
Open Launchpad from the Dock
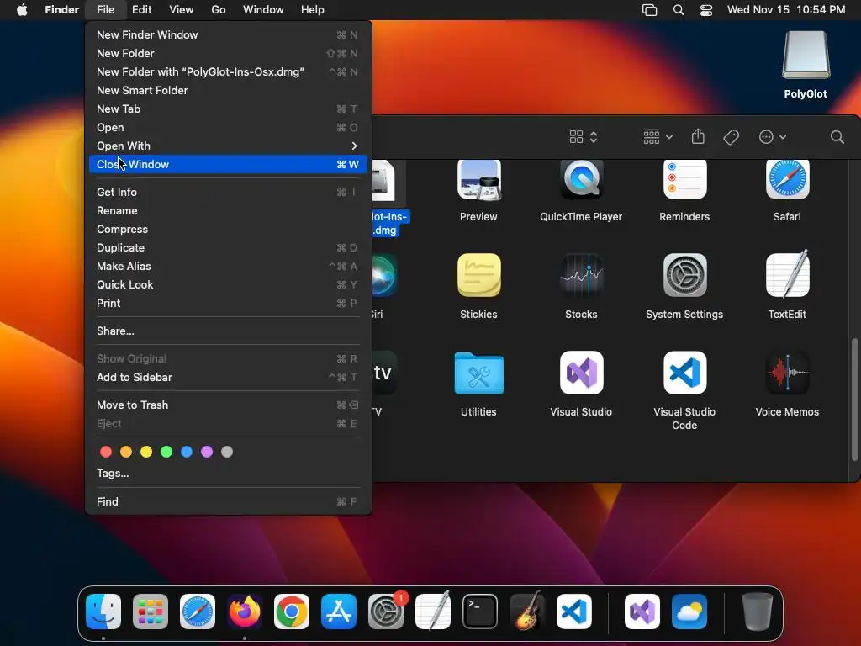[151, 612]
